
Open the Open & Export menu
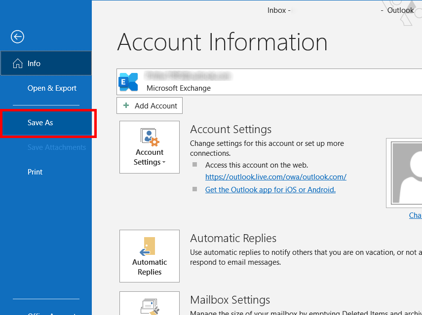point(52,88)
